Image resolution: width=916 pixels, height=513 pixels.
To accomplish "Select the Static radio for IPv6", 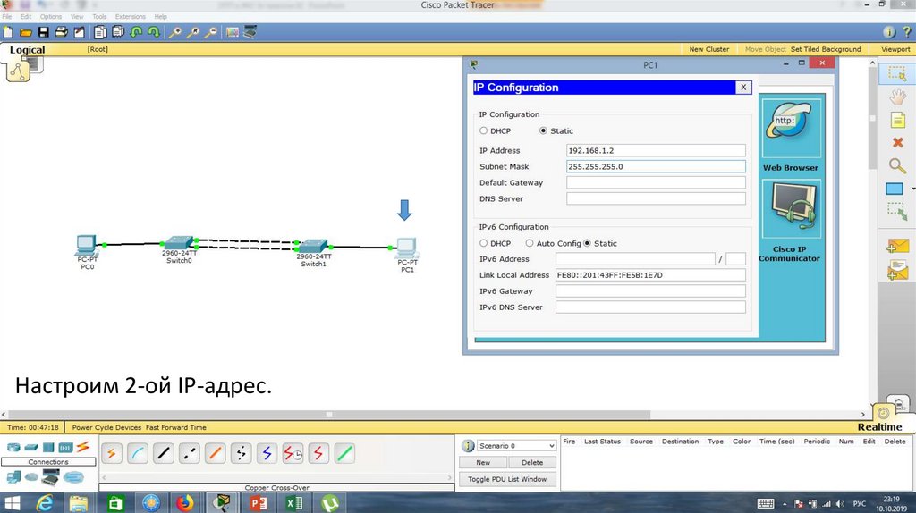I will 587,243.
